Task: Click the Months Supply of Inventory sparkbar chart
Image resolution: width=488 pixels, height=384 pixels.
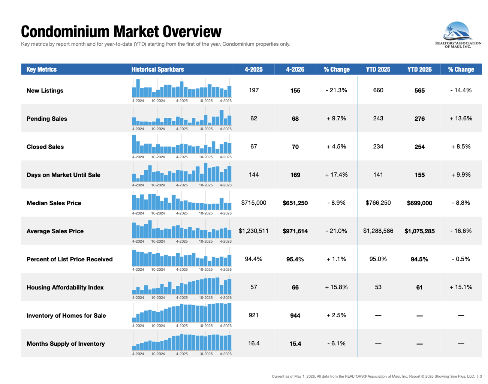Action: click(x=182, y=343)
